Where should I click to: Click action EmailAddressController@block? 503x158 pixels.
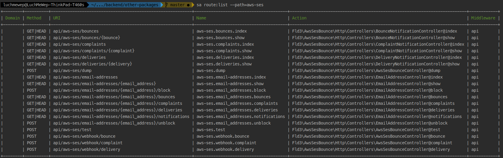coord(367,90)
